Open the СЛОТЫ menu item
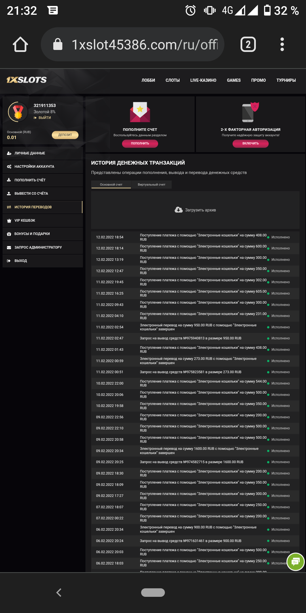306x613 pixels. pyautogui.click(x=173, y=80)
